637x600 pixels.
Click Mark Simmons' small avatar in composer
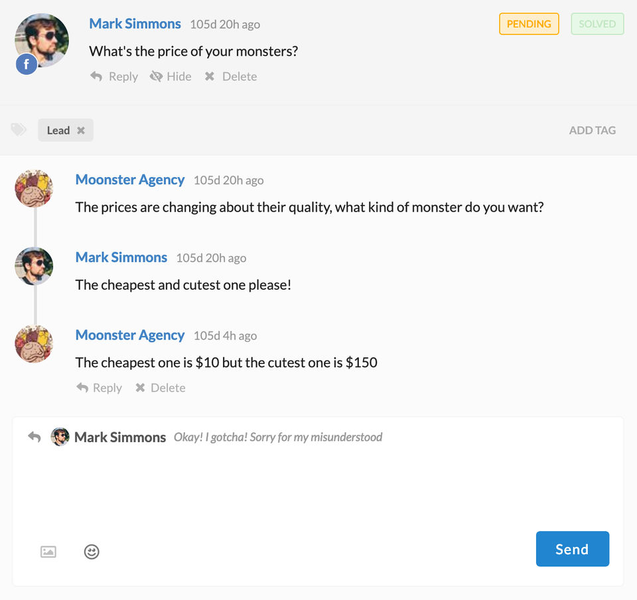[x=60, y=437]
